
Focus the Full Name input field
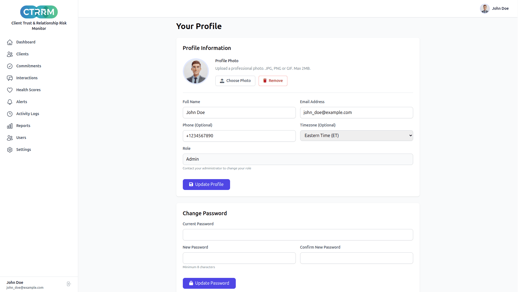click(x=239, y=113)
